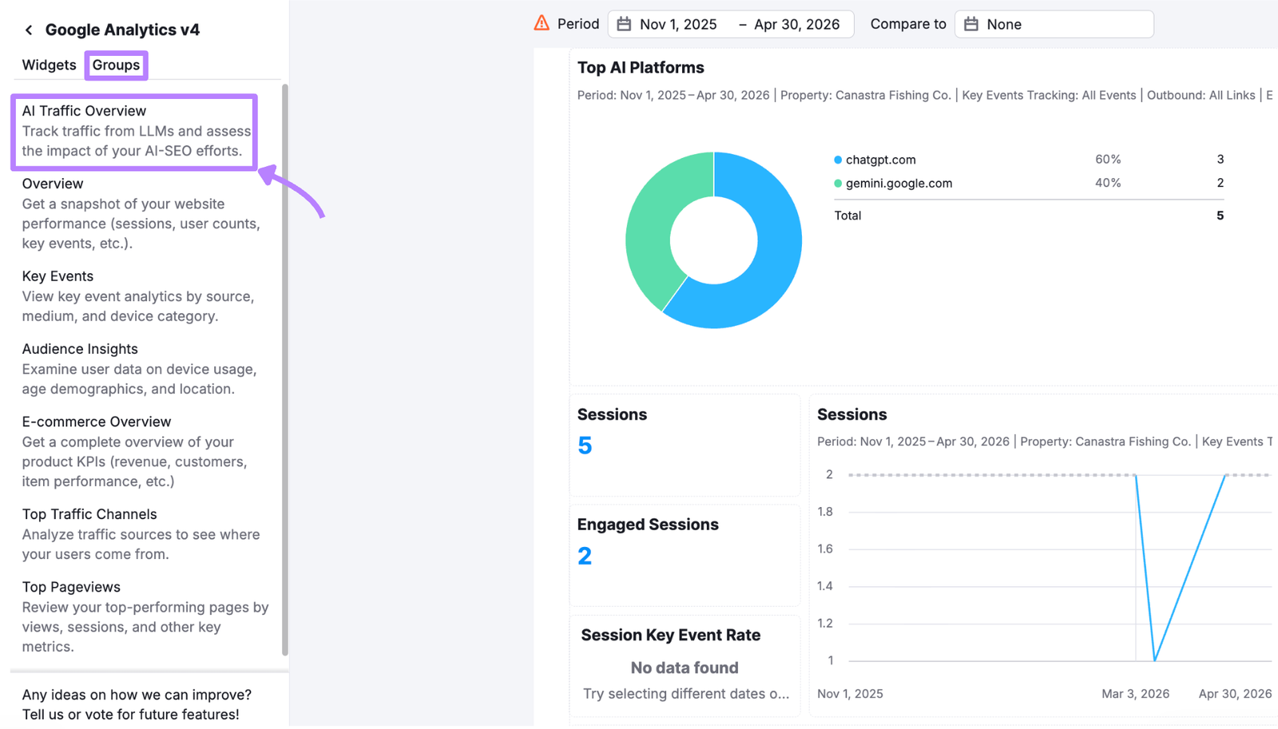Click the Mar 3, 2026 axis label
Screen dimensions: 1278x729
click(x=1135, y=694)
